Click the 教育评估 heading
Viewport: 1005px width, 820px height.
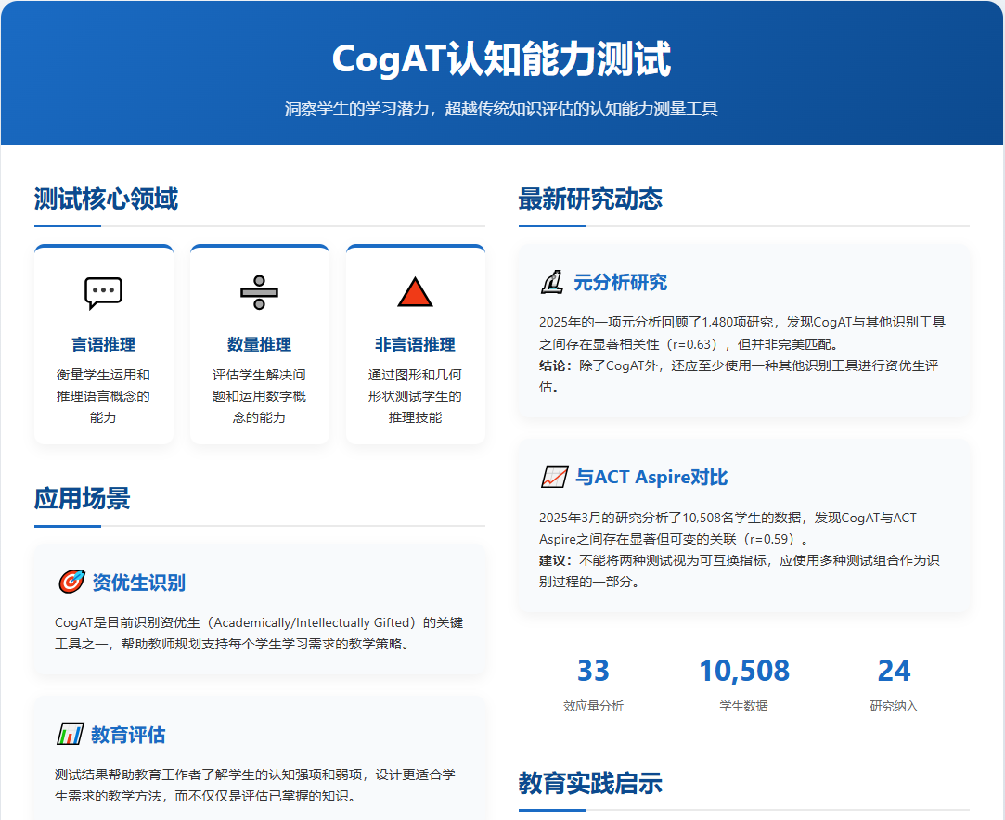click(128, 735)
